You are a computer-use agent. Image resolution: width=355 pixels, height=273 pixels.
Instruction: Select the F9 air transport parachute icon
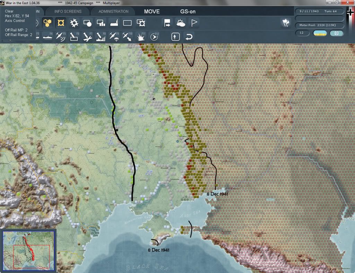[114, 36]
